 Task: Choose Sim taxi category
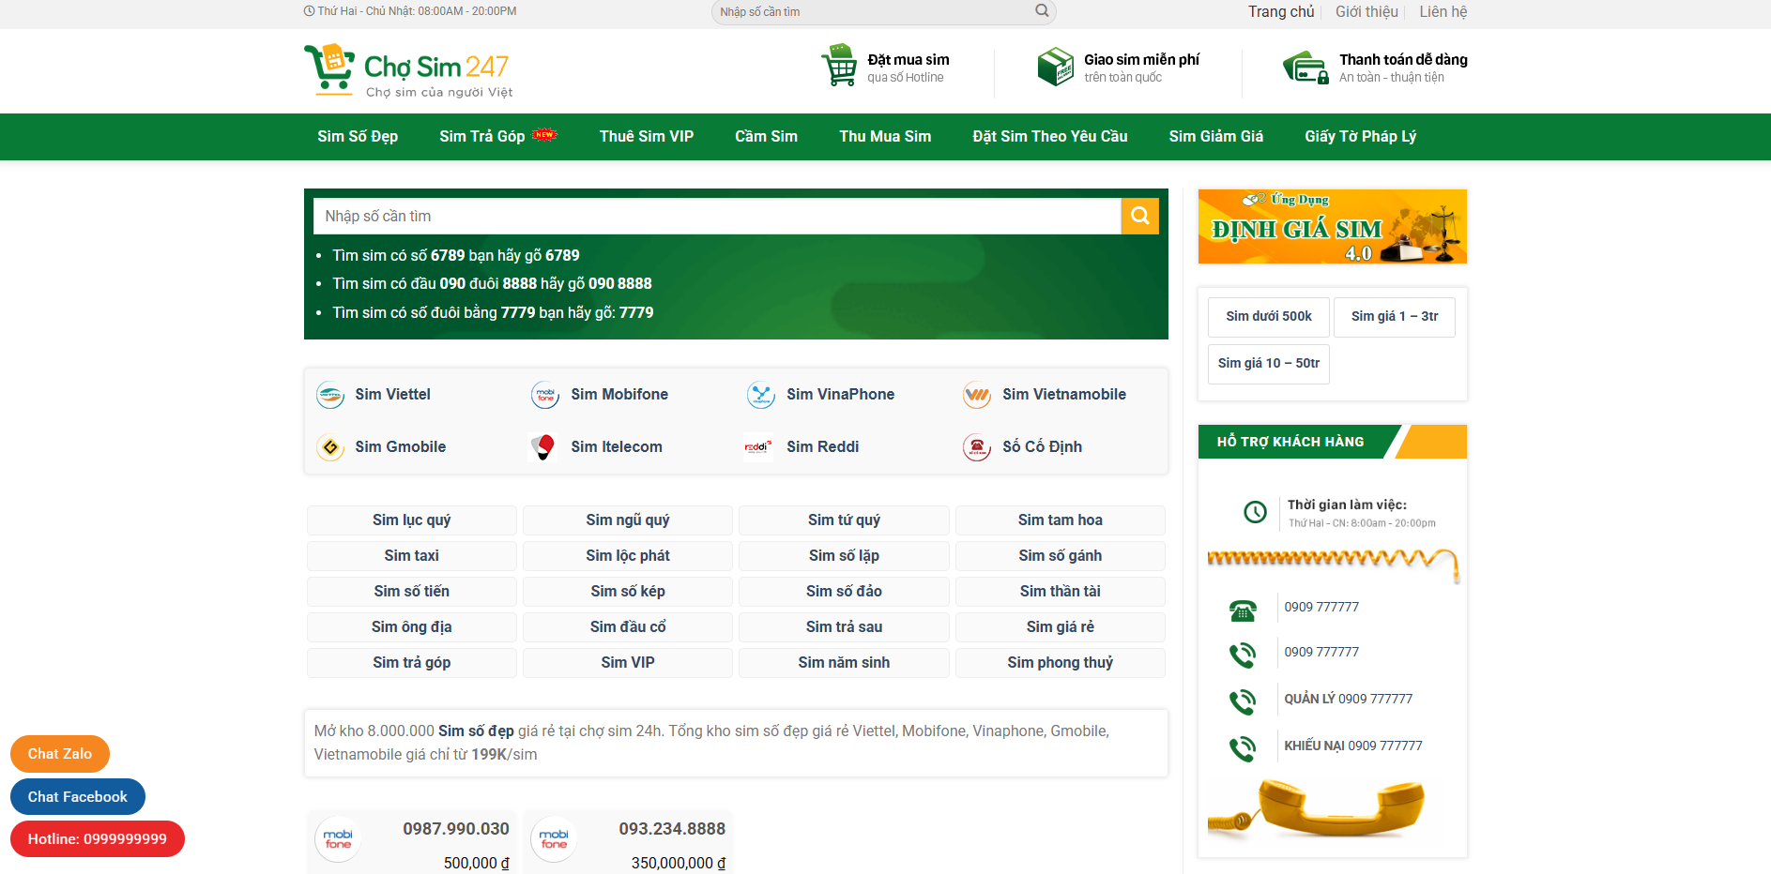412,556
